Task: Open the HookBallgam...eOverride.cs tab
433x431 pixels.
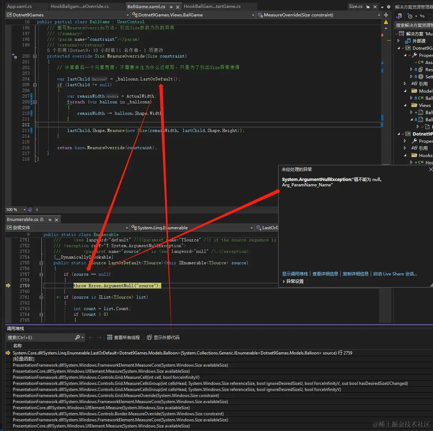Action: [x=80, y=6]
